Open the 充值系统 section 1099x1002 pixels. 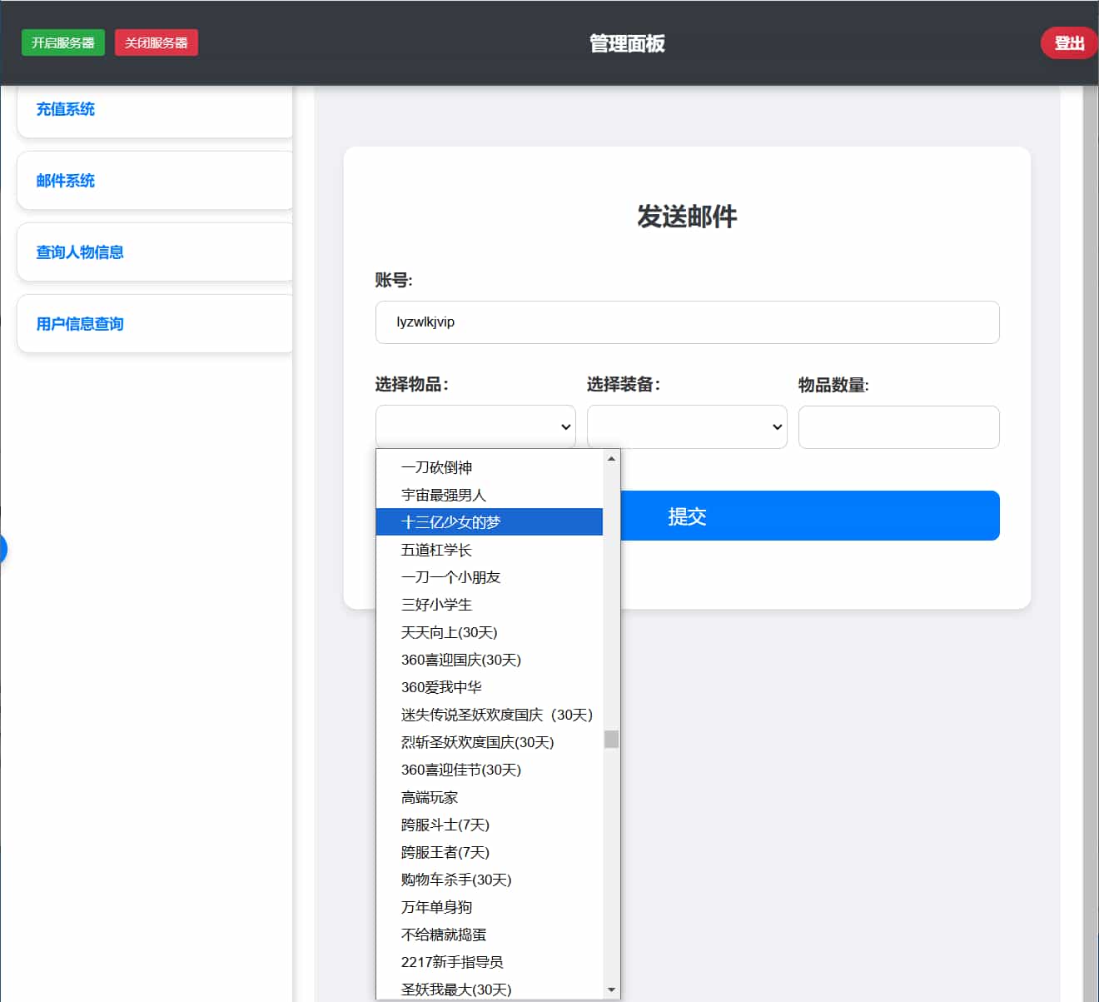(x=65, y=109)
